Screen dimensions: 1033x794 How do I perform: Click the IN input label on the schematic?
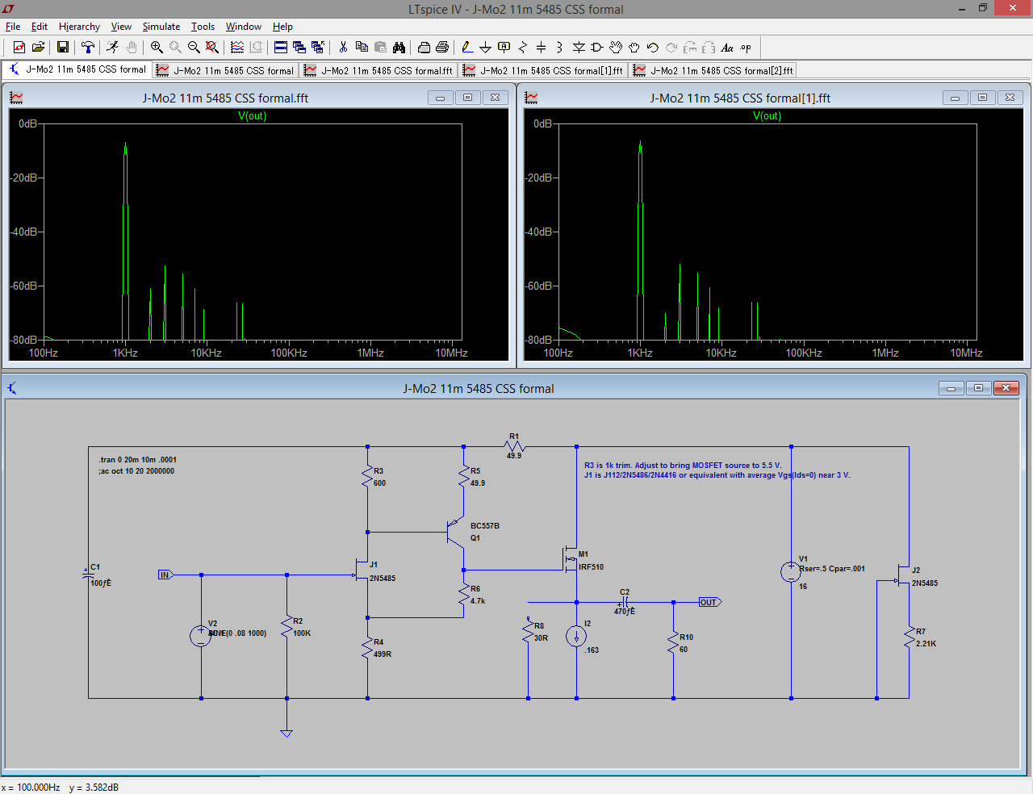(x=165, y=575)
